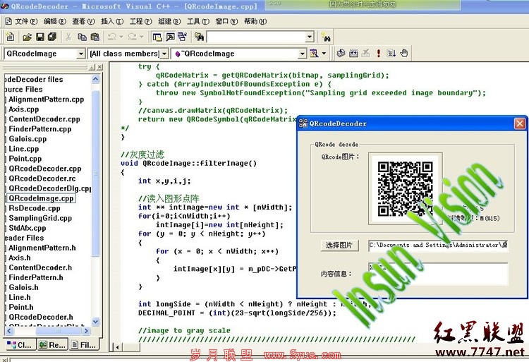Open the 文件 (File) menu

26,21
